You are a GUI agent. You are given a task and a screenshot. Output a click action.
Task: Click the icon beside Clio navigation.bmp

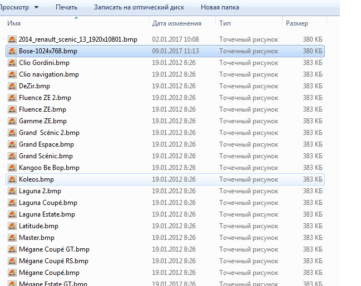coord(12,74)
